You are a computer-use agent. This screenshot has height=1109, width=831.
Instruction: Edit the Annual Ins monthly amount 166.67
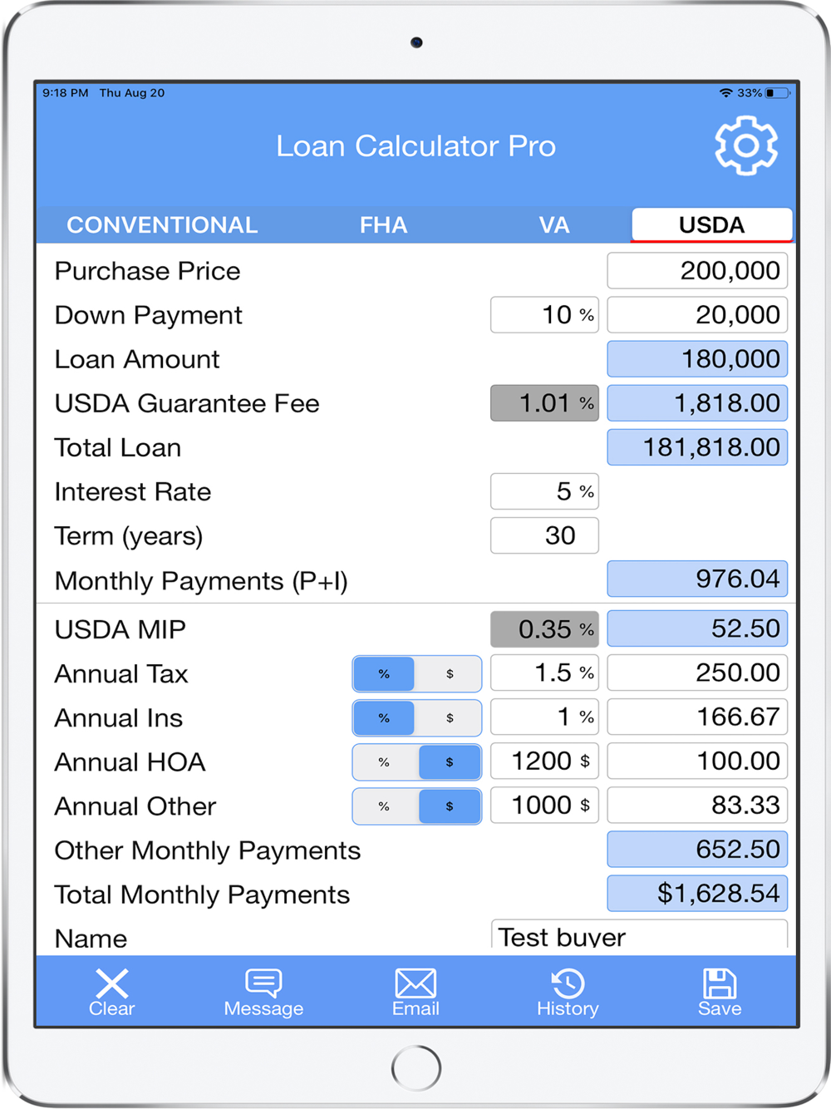697,717
